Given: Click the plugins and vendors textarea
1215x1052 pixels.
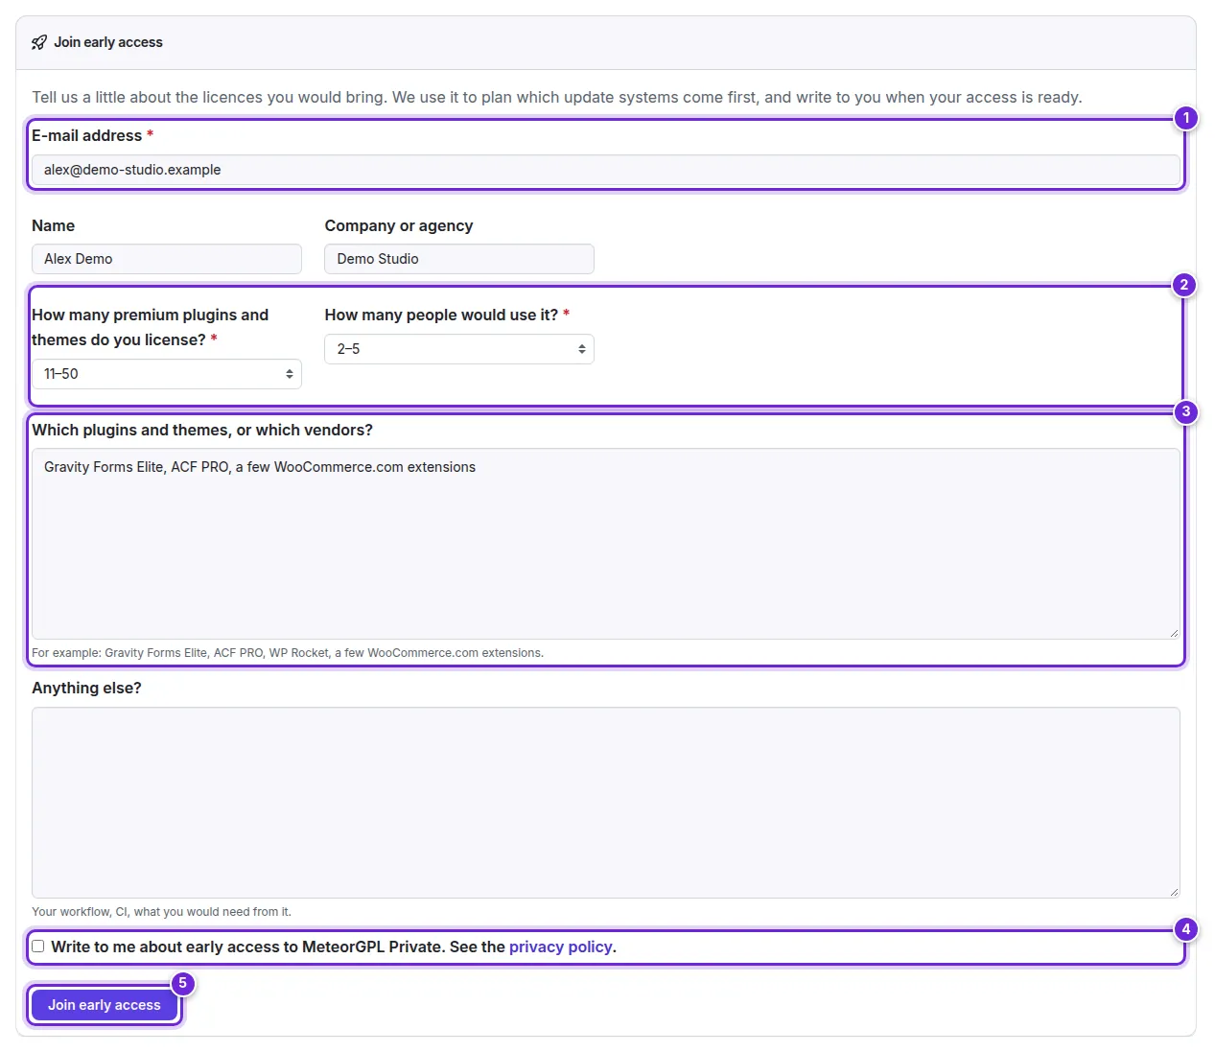Looking at the screenshot, I should [x=606, y=544].
